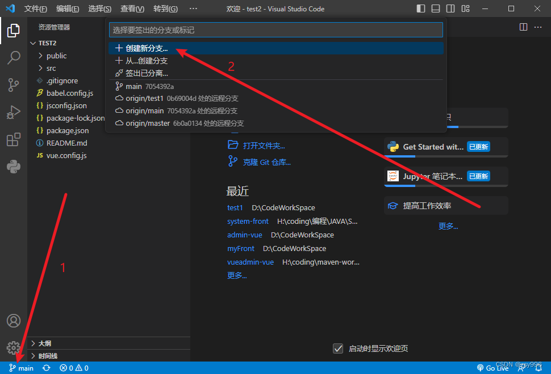This screenshot has width=551, height=374.
Task: Choose the main branch 7054392a
Action: 276,86
